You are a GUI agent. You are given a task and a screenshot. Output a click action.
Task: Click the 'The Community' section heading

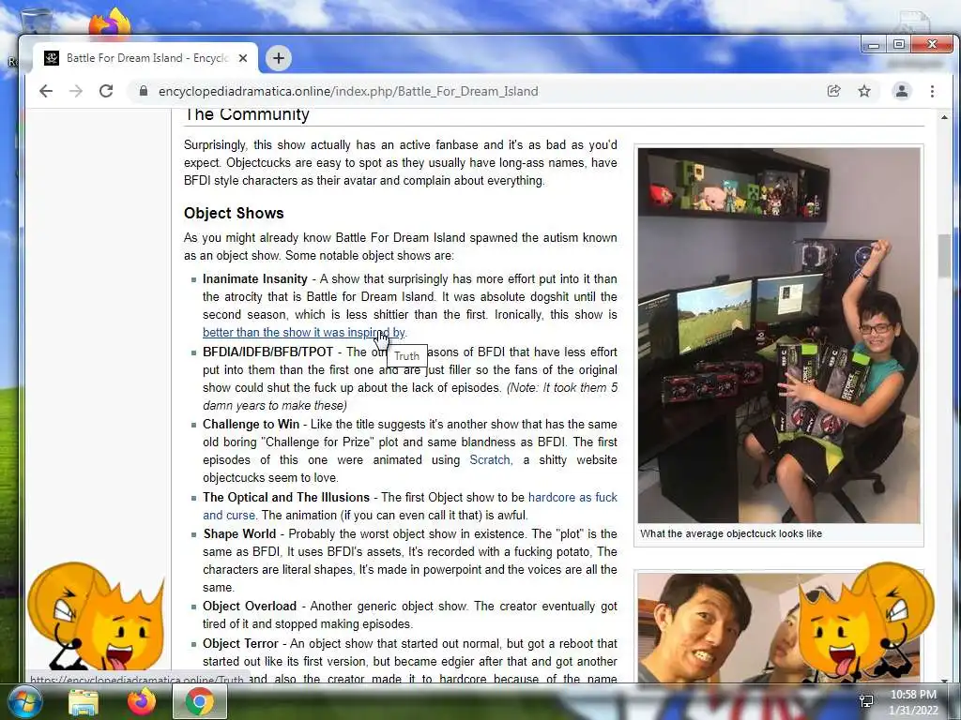click(247, 114)
